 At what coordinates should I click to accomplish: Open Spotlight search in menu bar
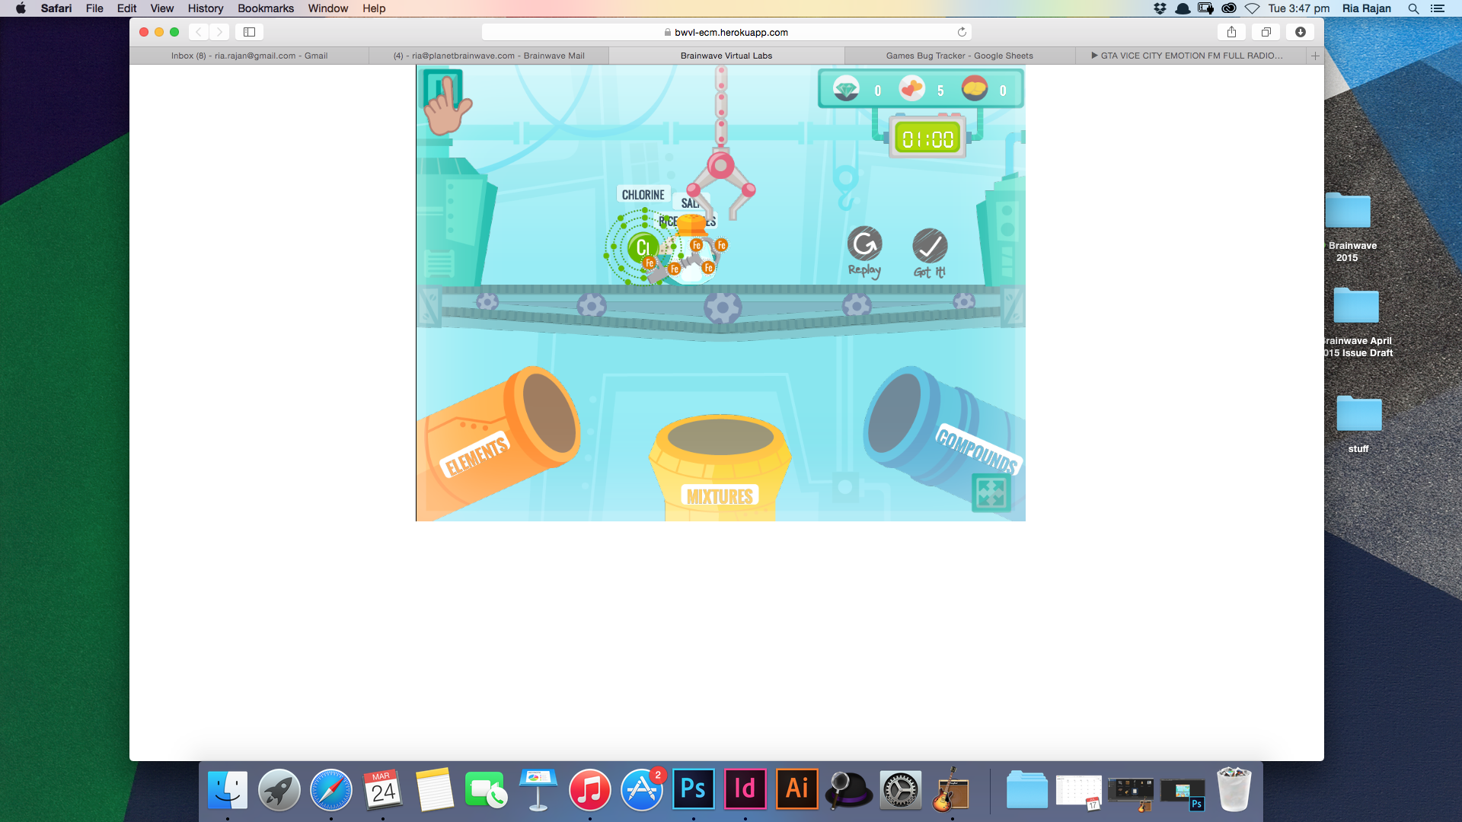click(1413, 8)
